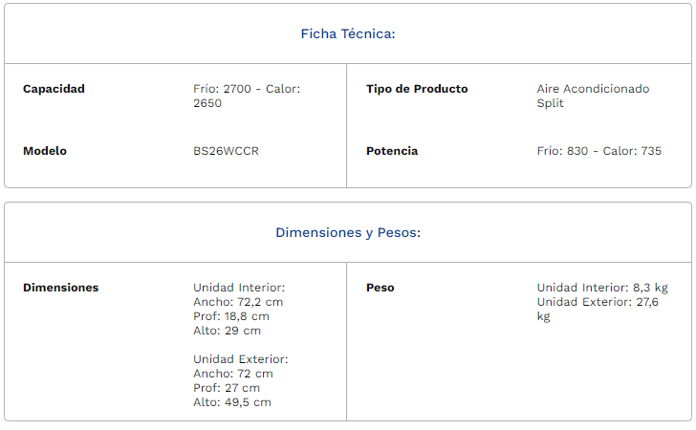This screenshot has height=430, width=696.
Task: Click the Prof: 18,8 cm line
Action: pos(231,316)
